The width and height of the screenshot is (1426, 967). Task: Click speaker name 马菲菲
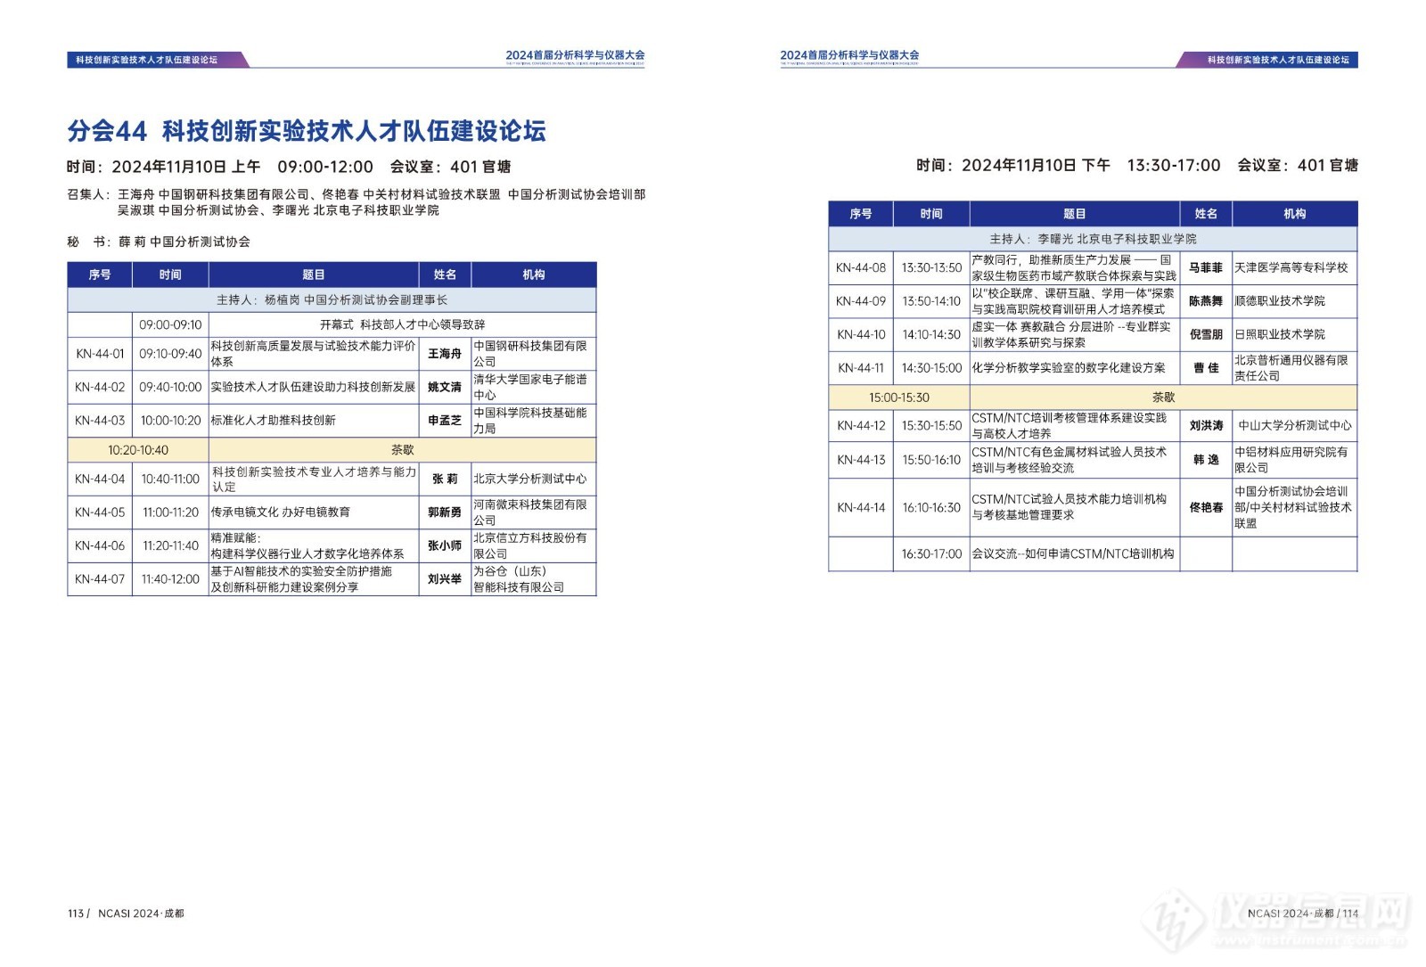(x=1206, y=267)
